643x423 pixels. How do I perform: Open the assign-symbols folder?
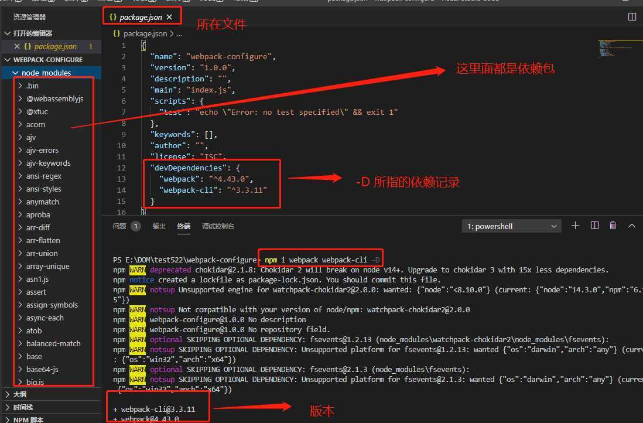coord(52,305)
